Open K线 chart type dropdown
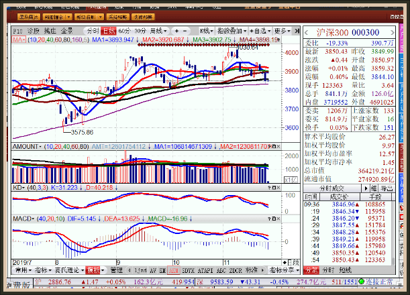Screen dimensions: 410x295 click(x=207, y=31)
